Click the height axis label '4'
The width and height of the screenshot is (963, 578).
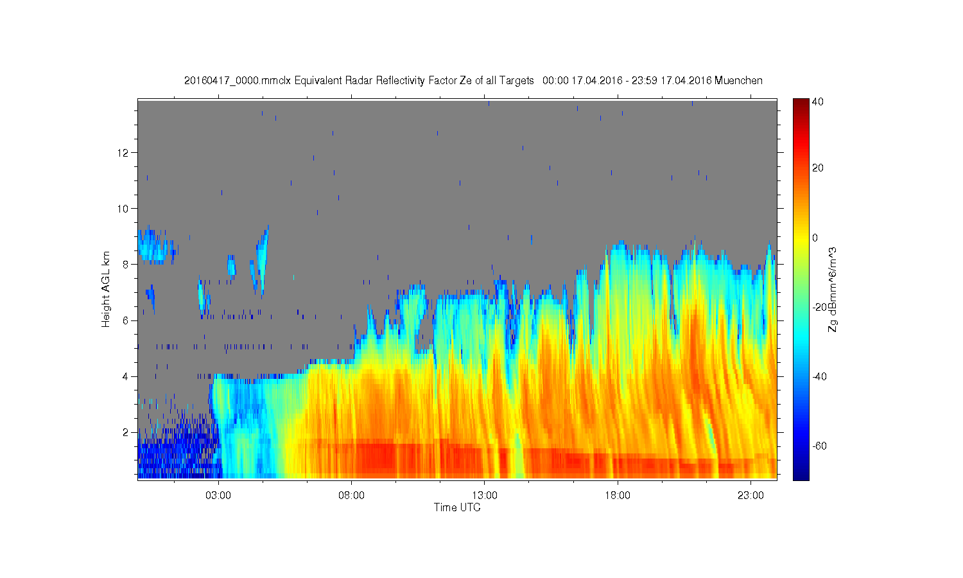coord(126,376)
